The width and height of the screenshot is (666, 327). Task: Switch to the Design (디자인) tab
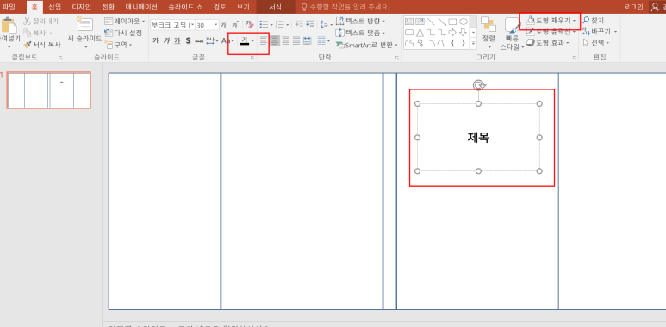click(x=81, y=7)
